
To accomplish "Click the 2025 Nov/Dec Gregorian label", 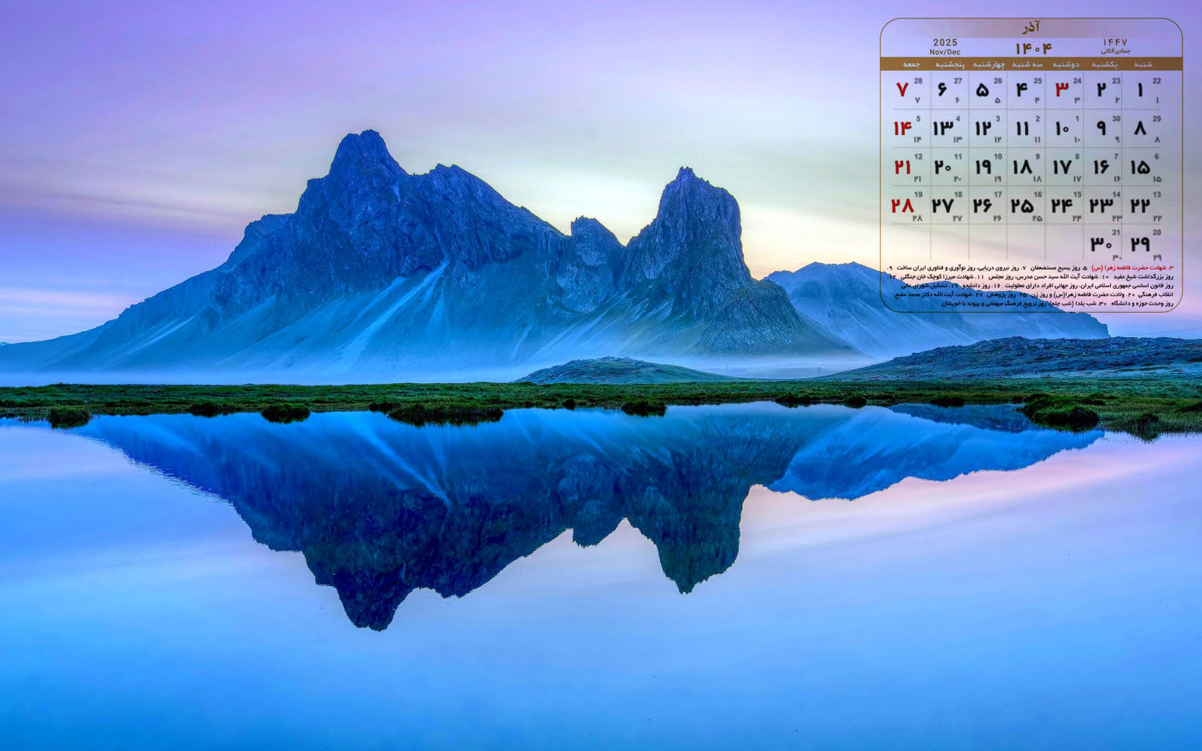I will [x=945, y=47].
